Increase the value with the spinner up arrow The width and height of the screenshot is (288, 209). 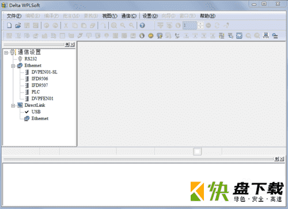[200, 24]
